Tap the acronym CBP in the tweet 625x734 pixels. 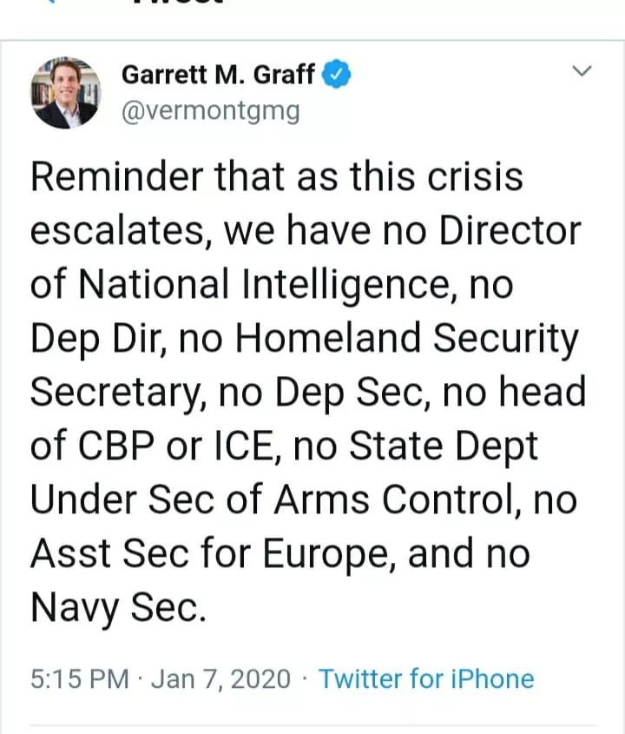tap(122, 446)
